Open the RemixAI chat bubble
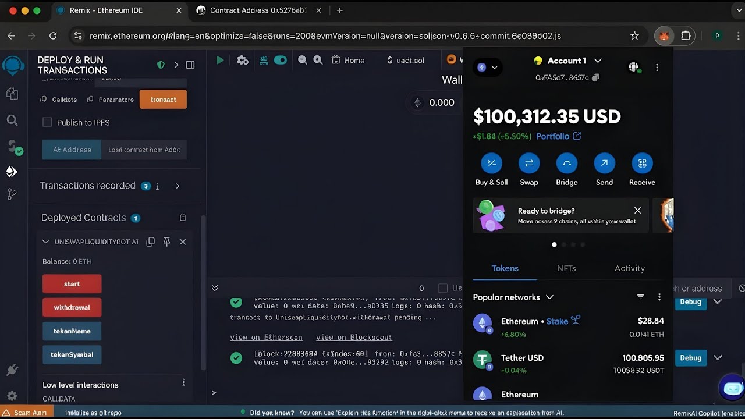This screenshot has height=419, width=745. coord(732,388)
